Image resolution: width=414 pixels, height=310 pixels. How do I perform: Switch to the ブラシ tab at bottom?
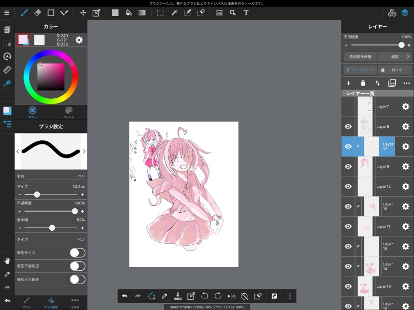click(x=26, y=303)
